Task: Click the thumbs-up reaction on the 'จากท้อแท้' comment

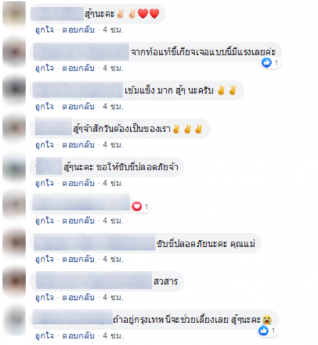Action: (266, 63)
